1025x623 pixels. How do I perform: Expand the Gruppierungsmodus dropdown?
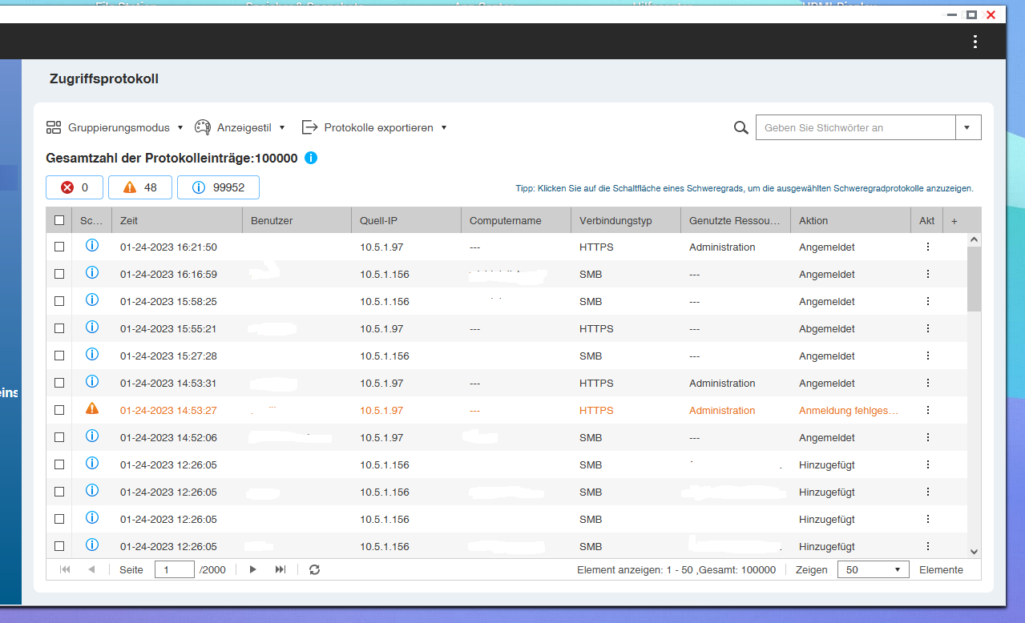coord(115,127)
